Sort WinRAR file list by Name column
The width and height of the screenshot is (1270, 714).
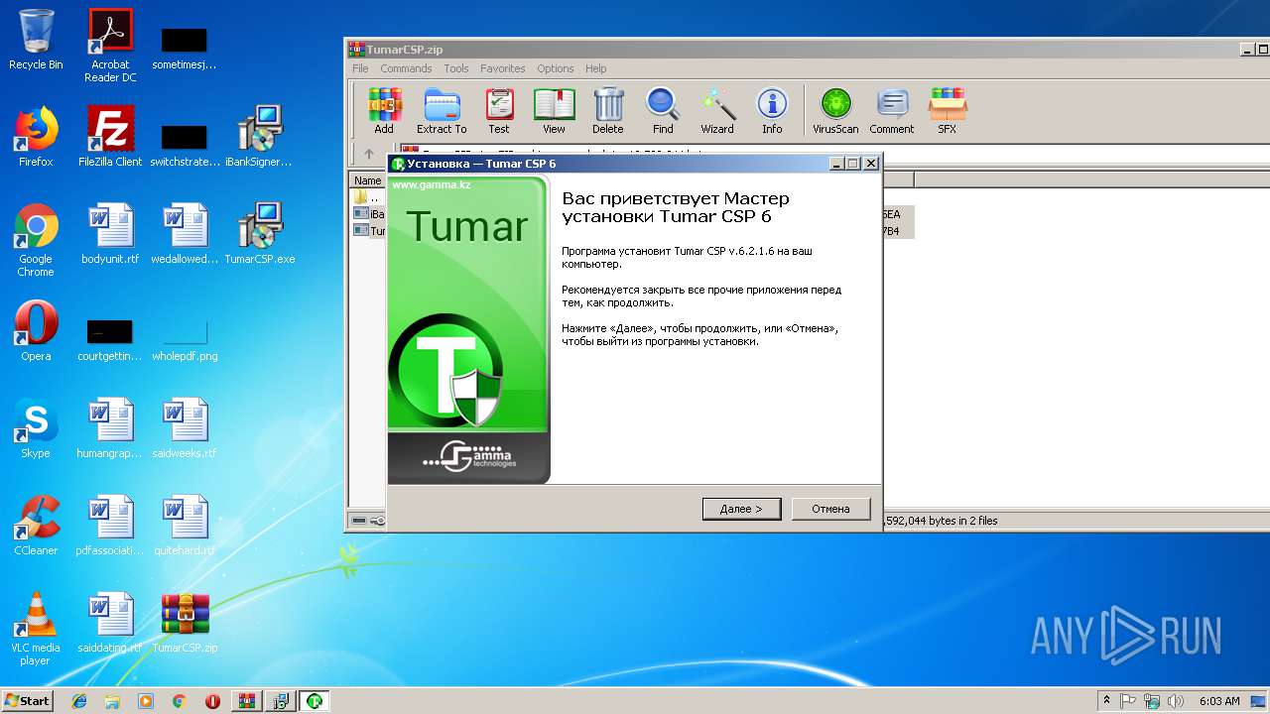368,180
